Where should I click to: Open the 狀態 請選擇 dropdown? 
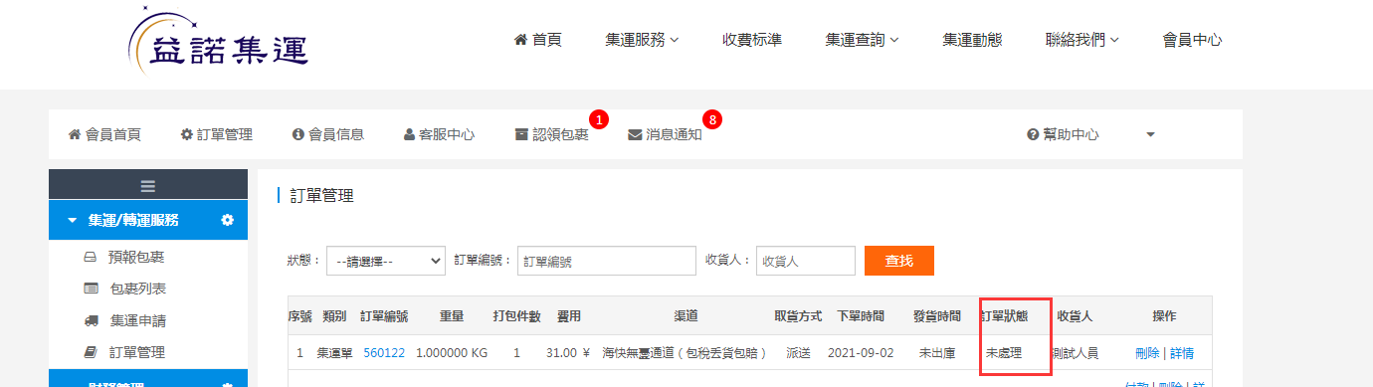[x=386, y=261]
